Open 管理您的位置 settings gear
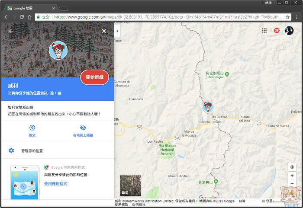 click(11, 150)
